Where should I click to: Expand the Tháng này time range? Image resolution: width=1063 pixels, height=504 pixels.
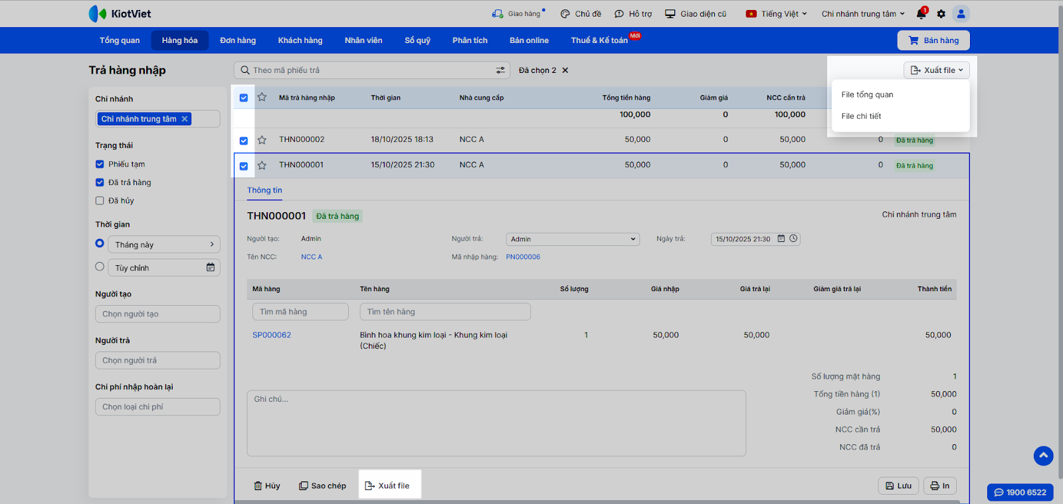pos(164,245)
